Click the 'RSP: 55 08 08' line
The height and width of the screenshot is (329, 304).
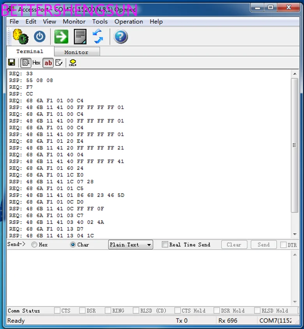(x=31, y=80)
